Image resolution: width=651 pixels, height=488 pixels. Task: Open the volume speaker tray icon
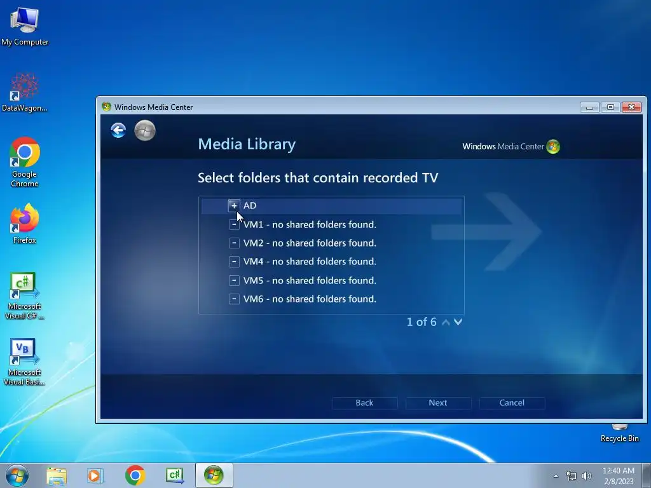tap(586, 476)
